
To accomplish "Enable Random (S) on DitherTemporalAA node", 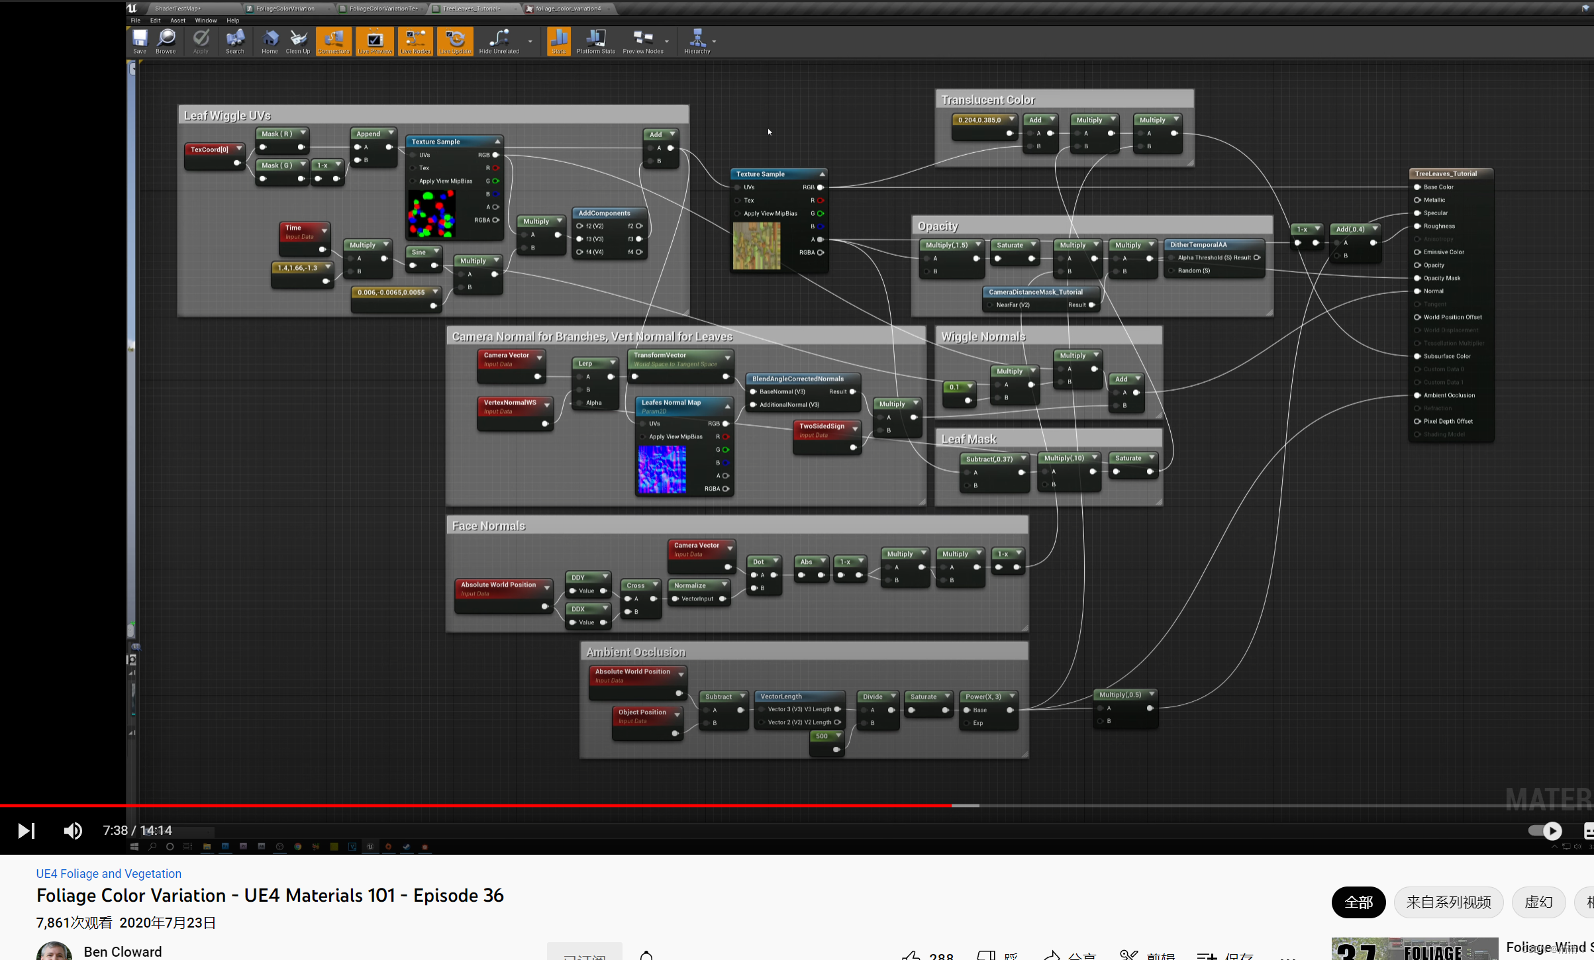I will [x=1173, y=270].
